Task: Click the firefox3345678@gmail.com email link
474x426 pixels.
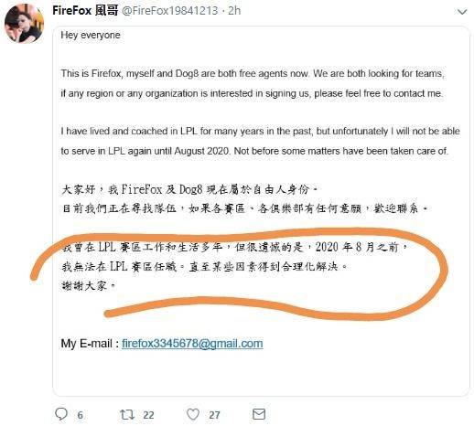Action: click(x=192, y=344)
